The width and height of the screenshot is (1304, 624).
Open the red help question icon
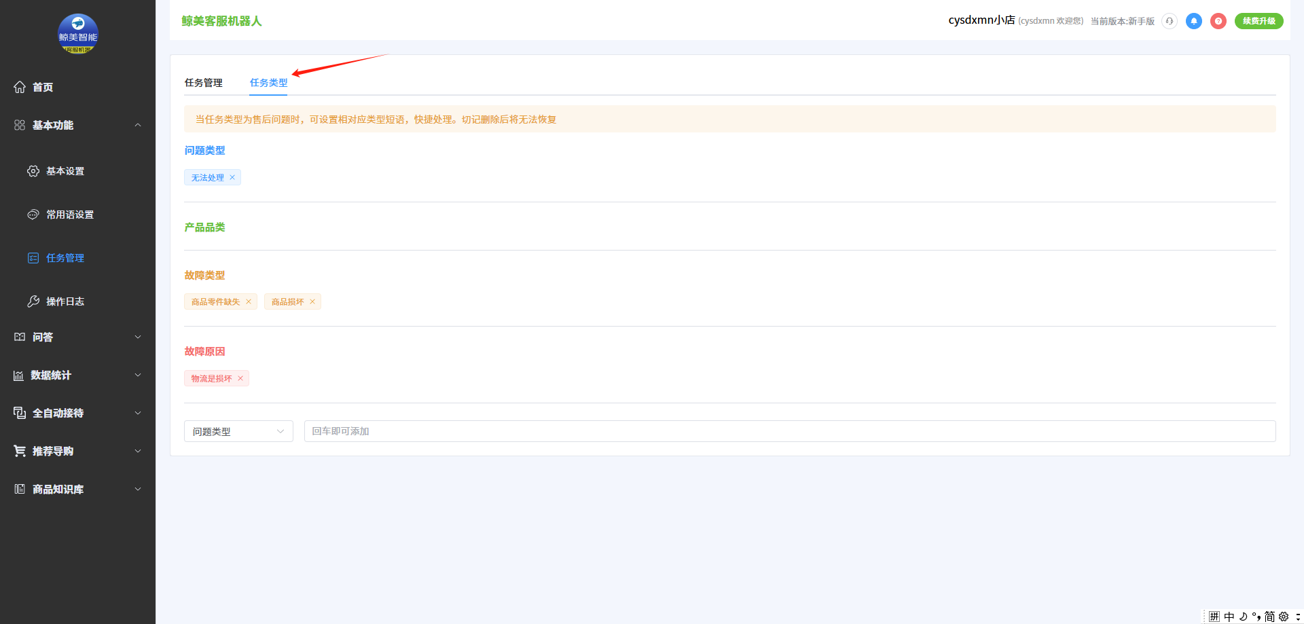(1218, 21)
